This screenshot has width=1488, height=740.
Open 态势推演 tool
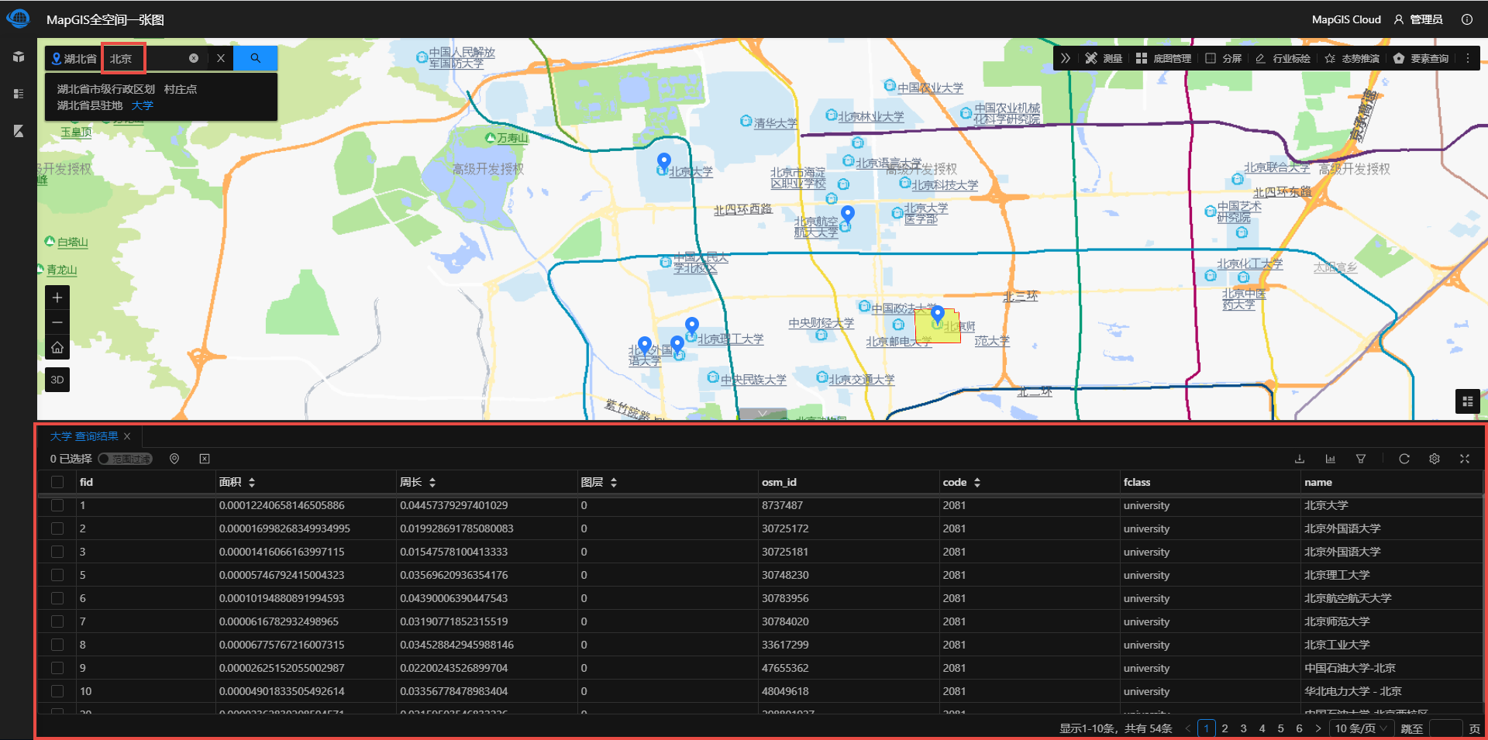(x=1352, y=58)
